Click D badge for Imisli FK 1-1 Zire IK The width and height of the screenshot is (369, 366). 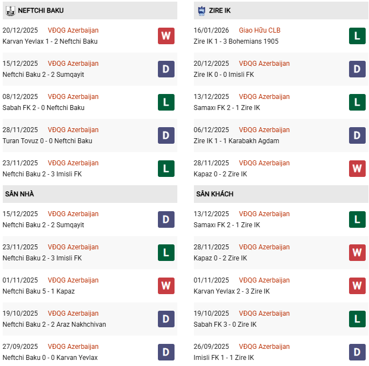(x=357, y=352)
